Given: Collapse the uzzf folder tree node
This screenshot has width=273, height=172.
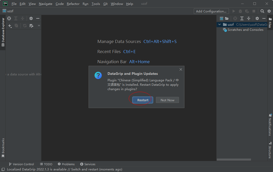Looking at the screenshot, I should 220,25.
